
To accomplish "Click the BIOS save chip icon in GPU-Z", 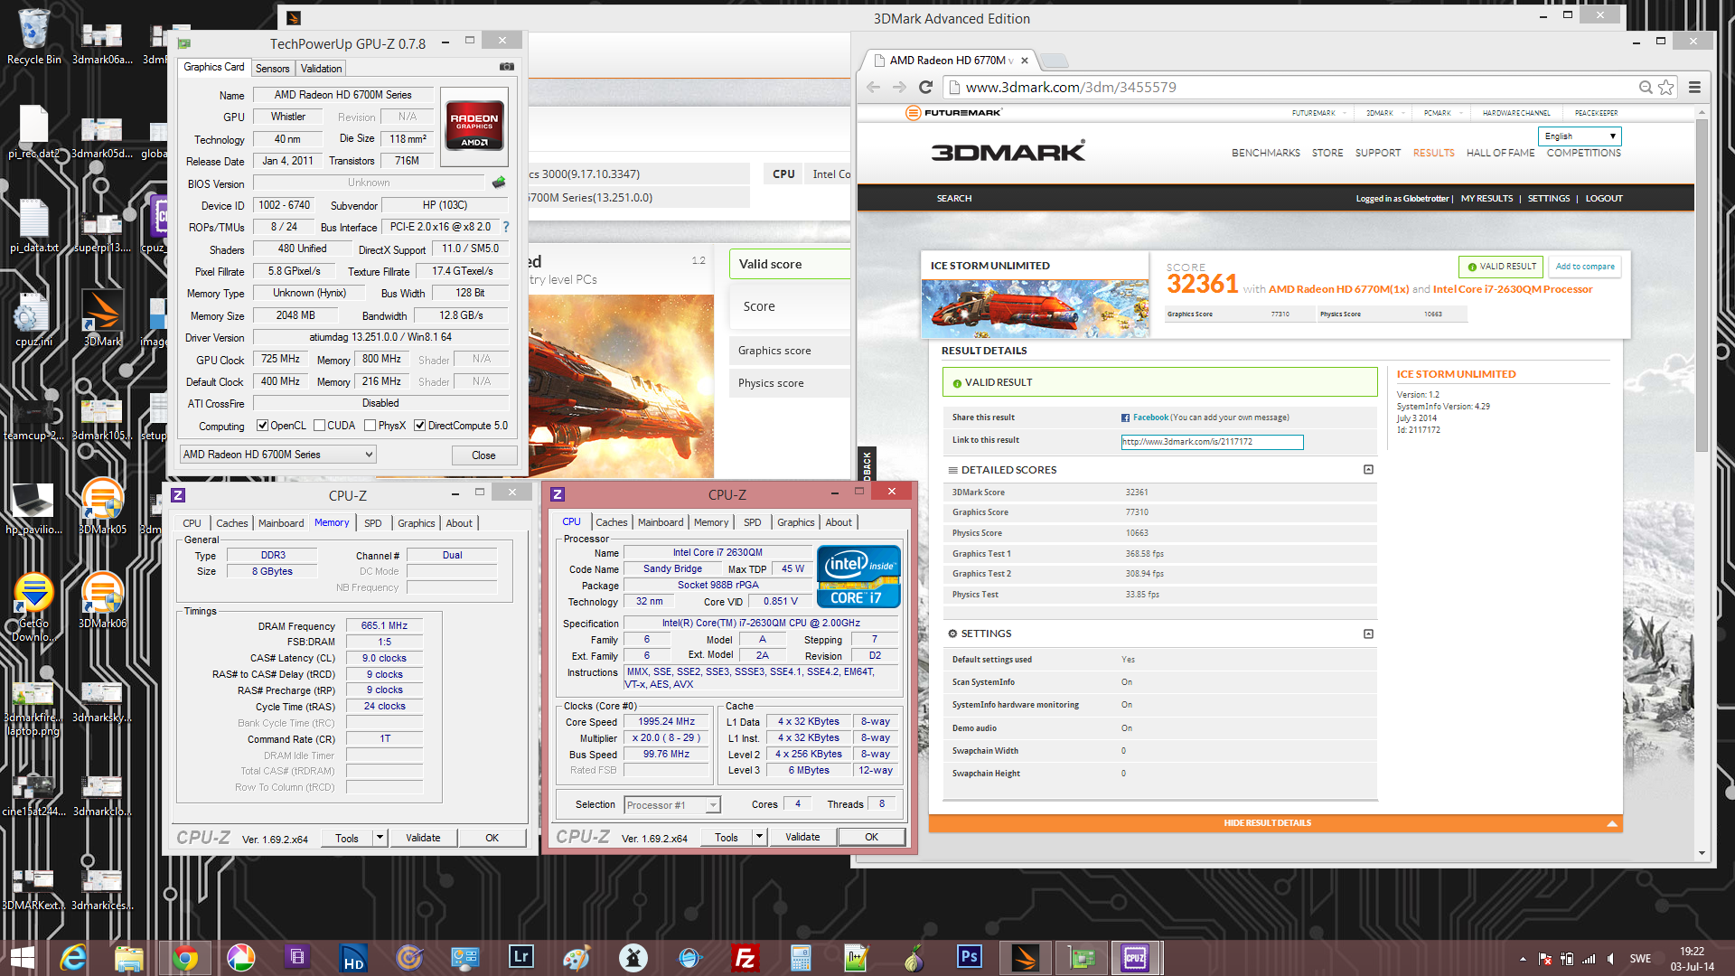I will [x=499, y=183].
